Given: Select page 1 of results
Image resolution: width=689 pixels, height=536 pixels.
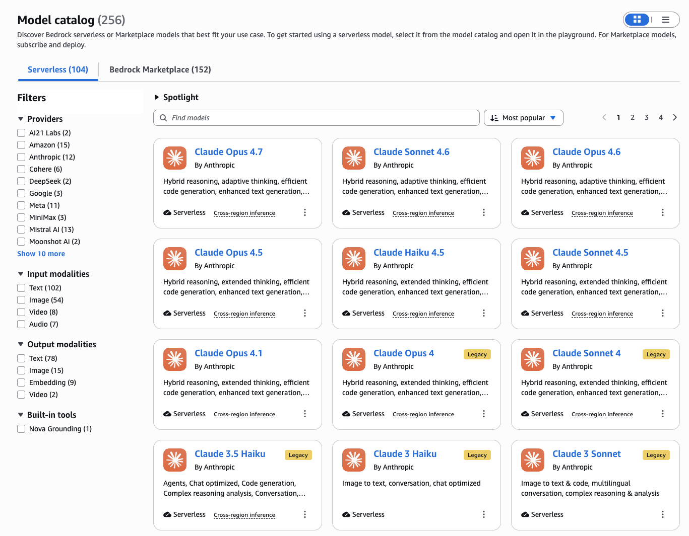Looking at the screenshot, I should coord(618,117).
